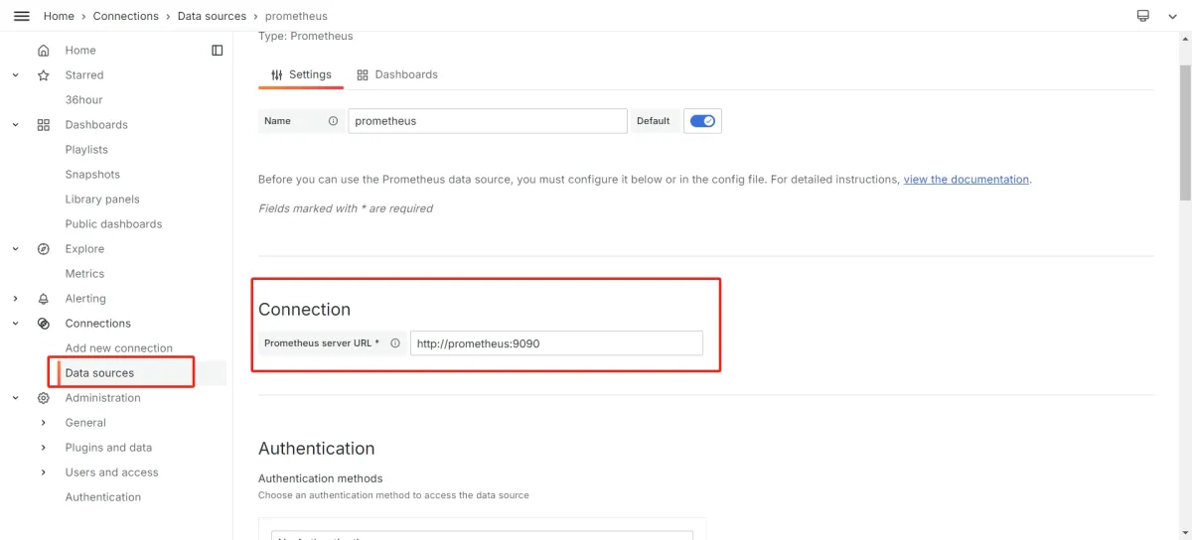Viewport: 1192px width, 540px height.
Task: Open Starred in the sidebar
Action: coord(84,75)
